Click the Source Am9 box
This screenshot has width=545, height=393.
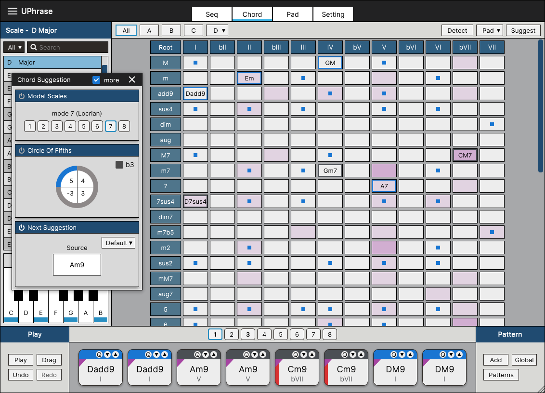click(77, 265)
